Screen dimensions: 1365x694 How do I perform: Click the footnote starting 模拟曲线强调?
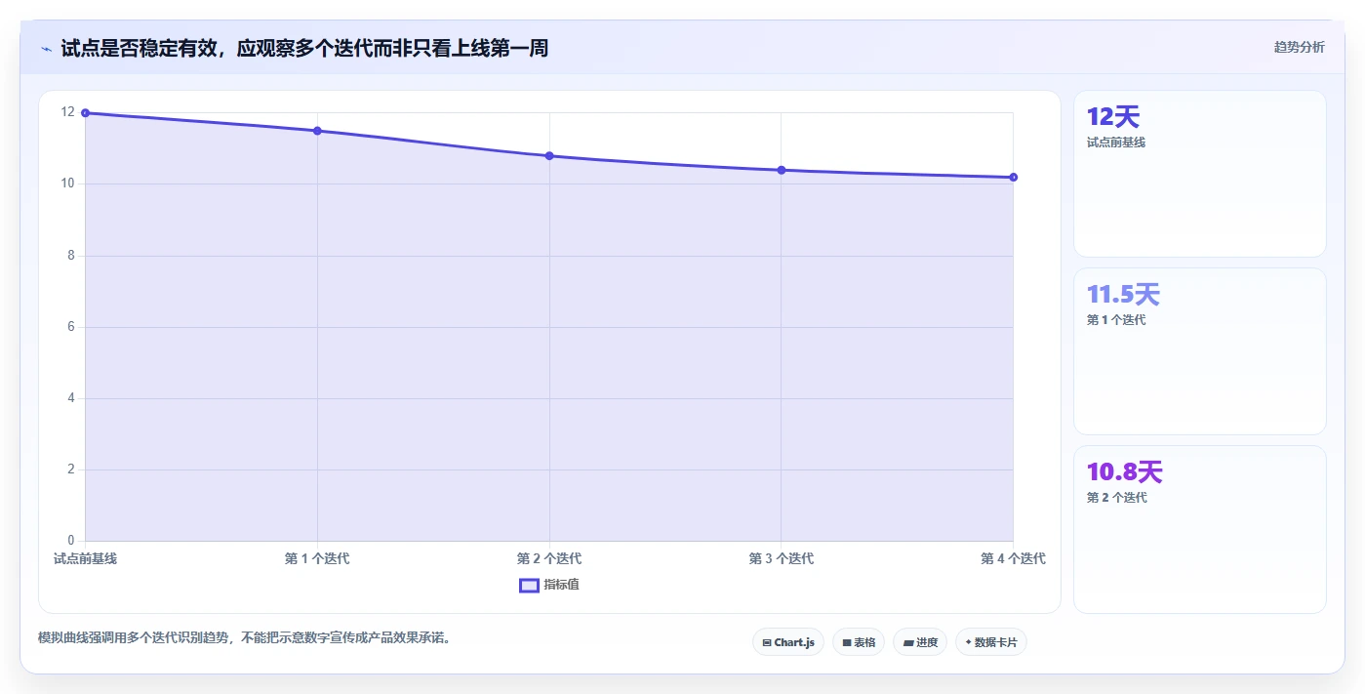(x=244, y=638)
